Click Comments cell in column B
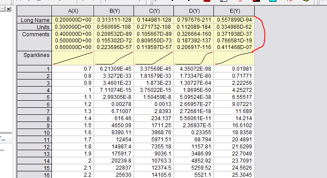Image resolution: width=327 pixels, height=178 pixels. pyautogui.click(x=114, y=41)
